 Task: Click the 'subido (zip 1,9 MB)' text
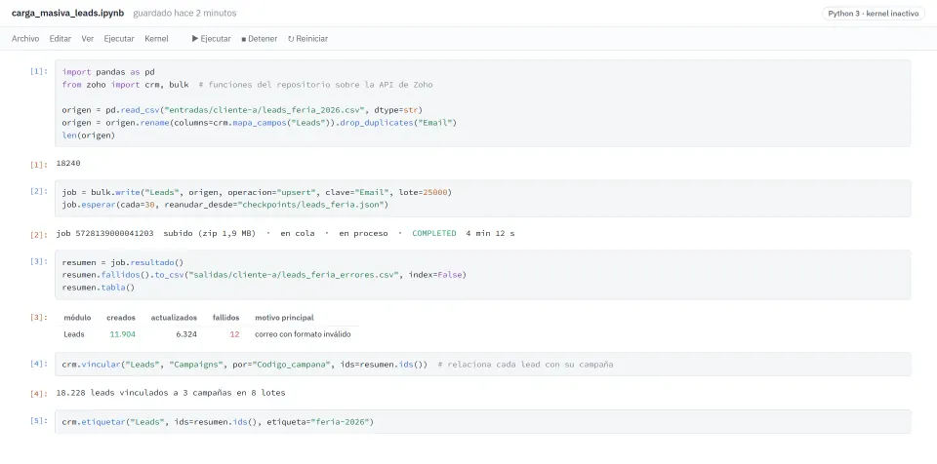click(x=209, y=234)
